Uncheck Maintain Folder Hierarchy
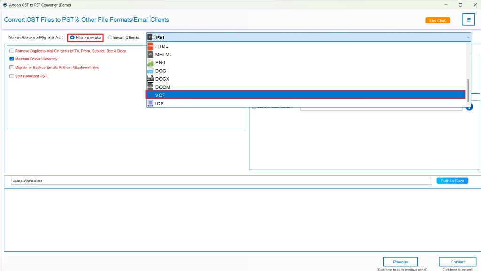This screenshot has width=481, height=271. pyautogui.click(x=11, y=59)
